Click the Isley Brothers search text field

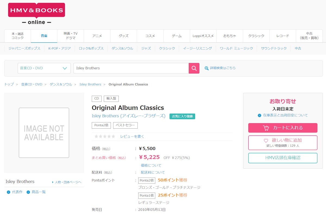(x=131, y=68)
